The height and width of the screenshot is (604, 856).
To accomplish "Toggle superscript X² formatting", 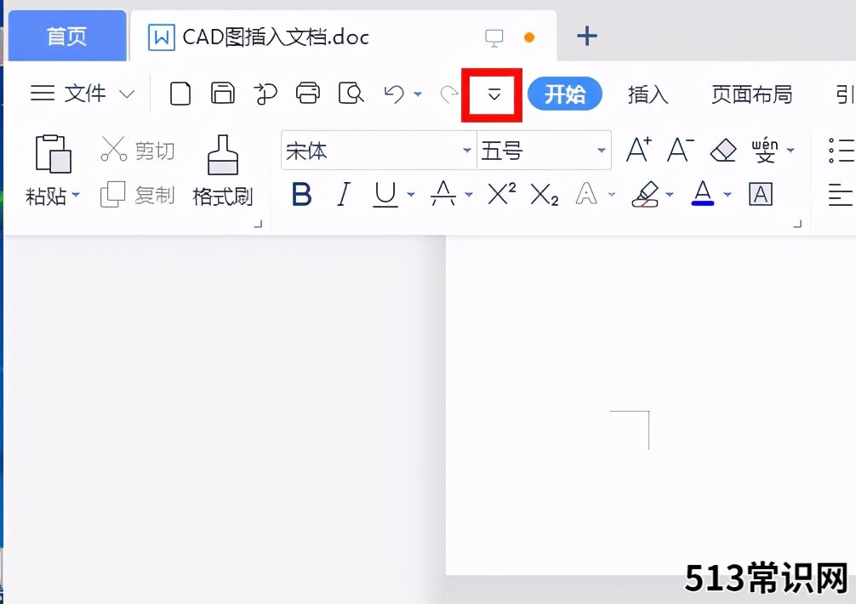I will pos(501,194).
